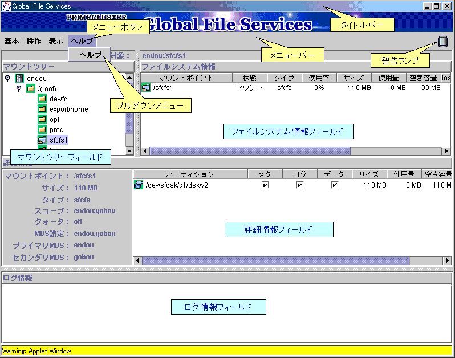455x358 pixels.
Task: Click the gobou セカンダリMDS value
Action: point(84,257)
